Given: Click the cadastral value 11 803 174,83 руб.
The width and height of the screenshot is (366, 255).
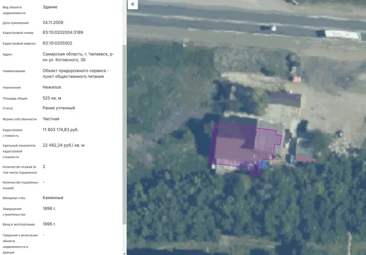Looking at the screenshot, I should click(x=60, y=130).
